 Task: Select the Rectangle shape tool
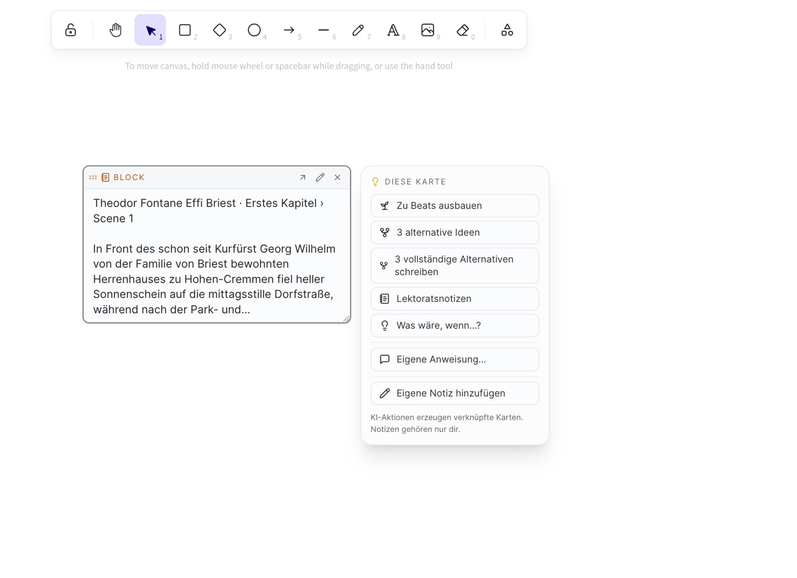point(185,30)
